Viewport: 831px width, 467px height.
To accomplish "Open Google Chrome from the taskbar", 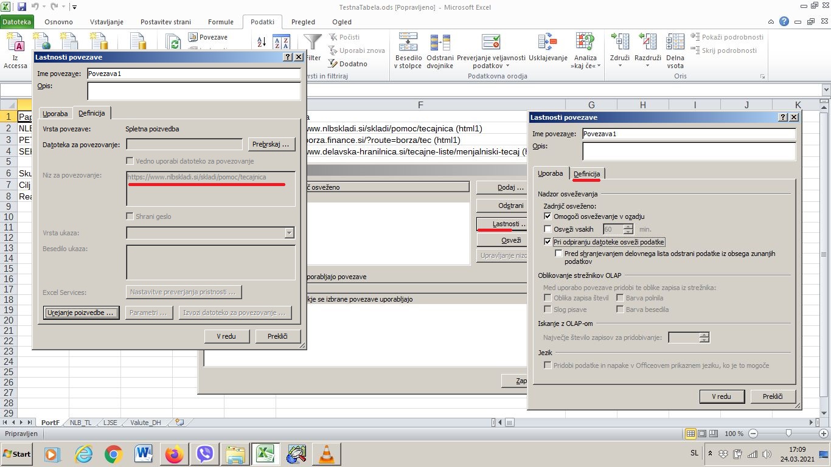I will (x=113, y=454).
